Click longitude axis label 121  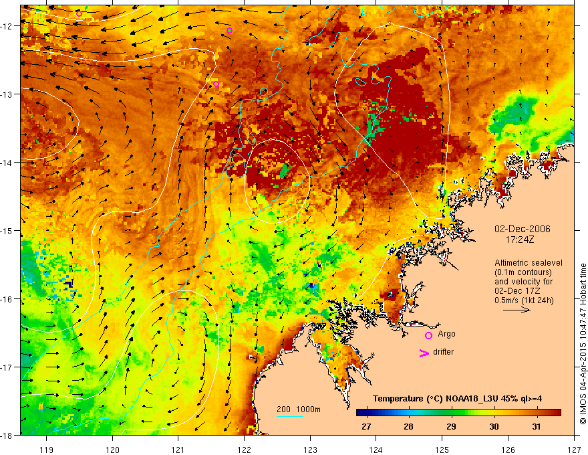178,450
